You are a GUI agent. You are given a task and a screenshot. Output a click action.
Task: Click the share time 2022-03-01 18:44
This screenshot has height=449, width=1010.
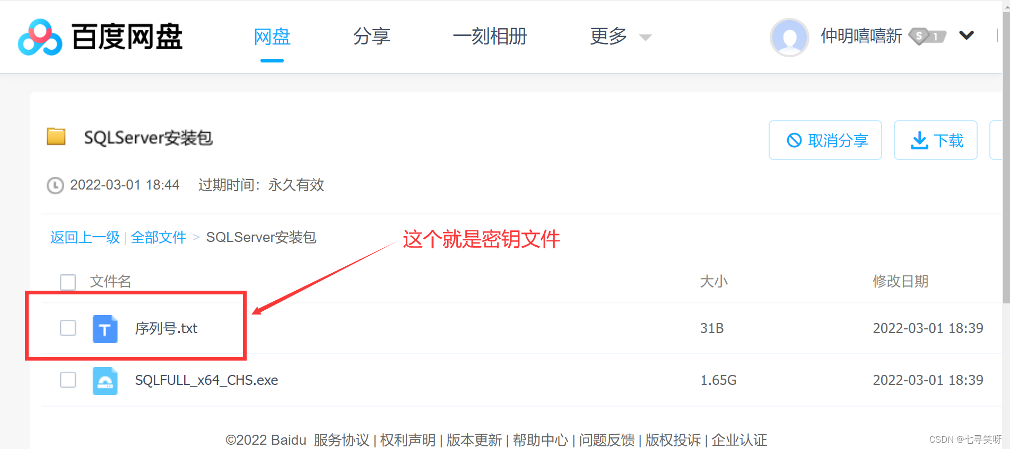point(125,185)
